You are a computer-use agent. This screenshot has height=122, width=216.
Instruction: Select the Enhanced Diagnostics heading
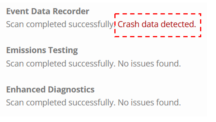(x=50, y=90)
